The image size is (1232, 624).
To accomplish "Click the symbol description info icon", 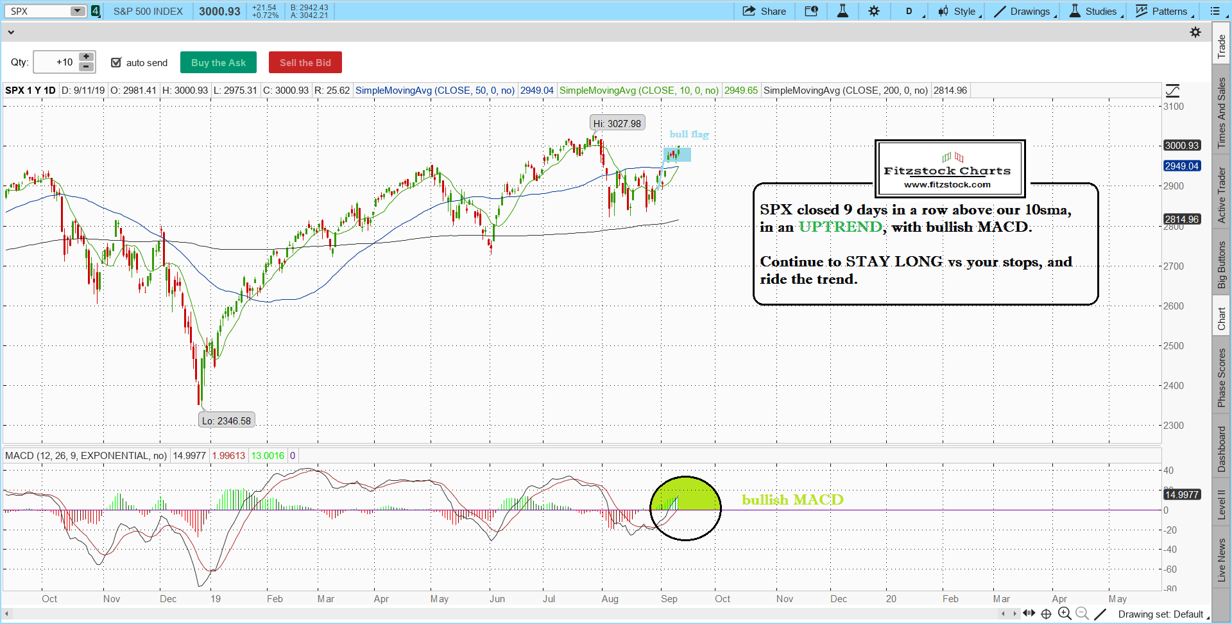I will [x=811, y=11].
